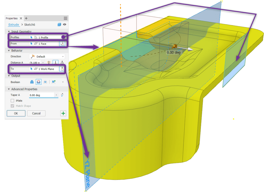This screenshot has width=264, height=192.
Task: Click the flip taper direction icon
Action: pyautogui.click(x=62, y=95)
